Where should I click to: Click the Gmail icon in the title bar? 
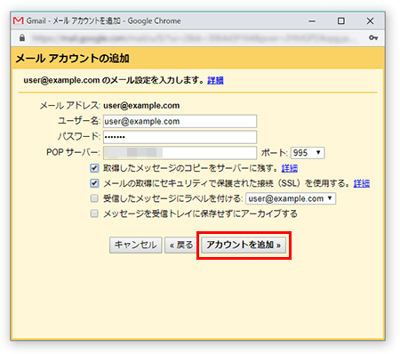(18, 20)
